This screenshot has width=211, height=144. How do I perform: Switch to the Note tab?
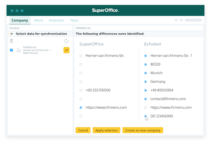pos(74,20)
